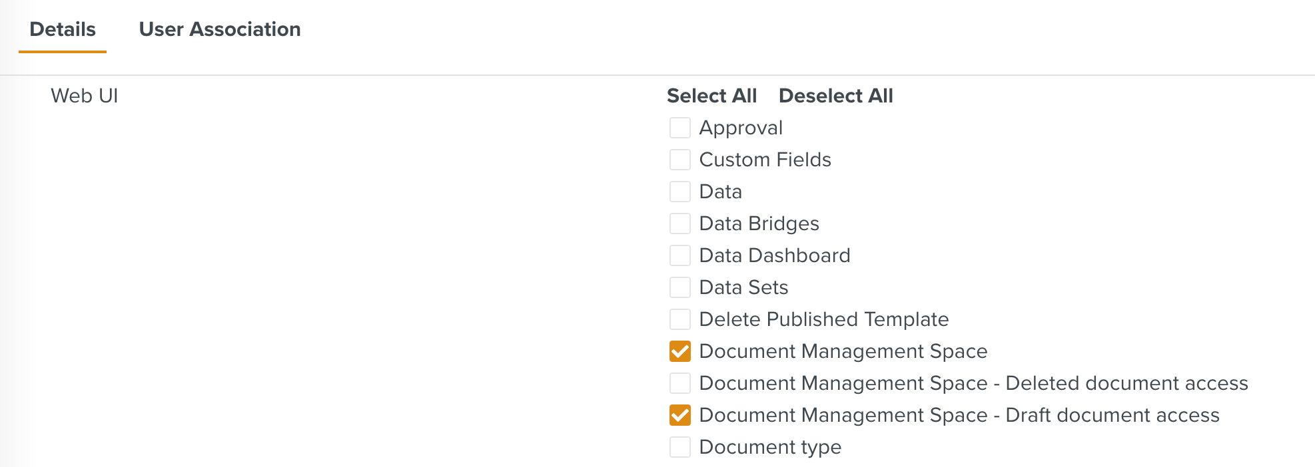The width and height of the screenshot is (1315, 467).
Task: Click the Select All link
Action: point(711,96)
